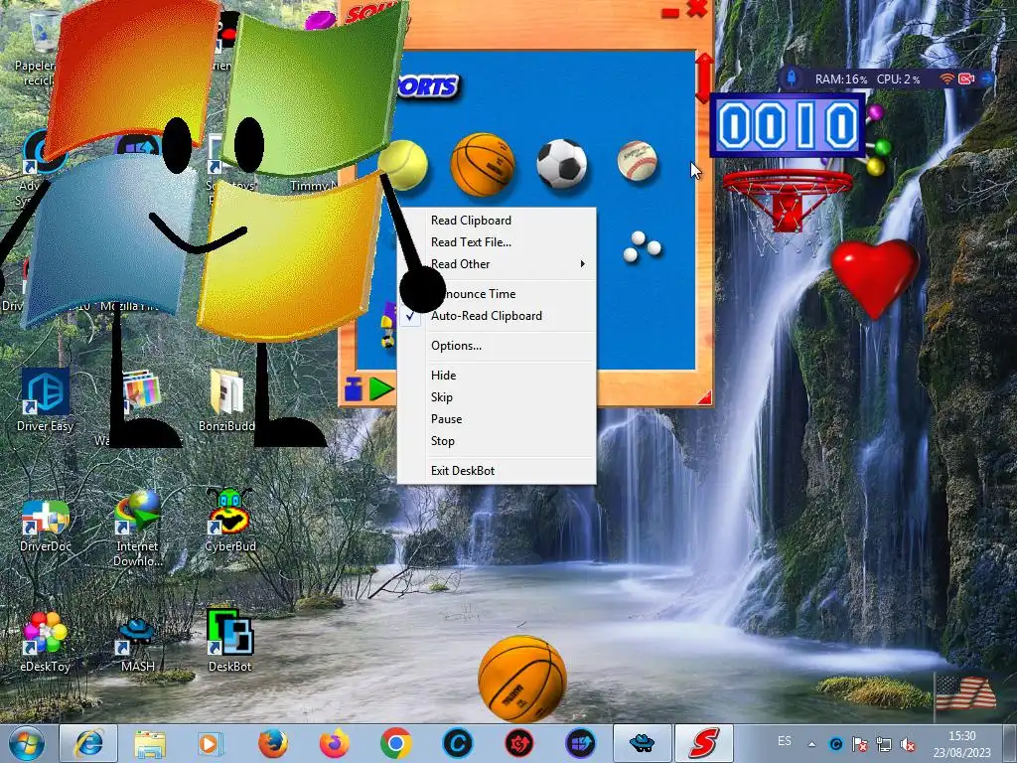Minimize the orange toy window with red dash
1017x763 pixels.
[x=670, y=12]
